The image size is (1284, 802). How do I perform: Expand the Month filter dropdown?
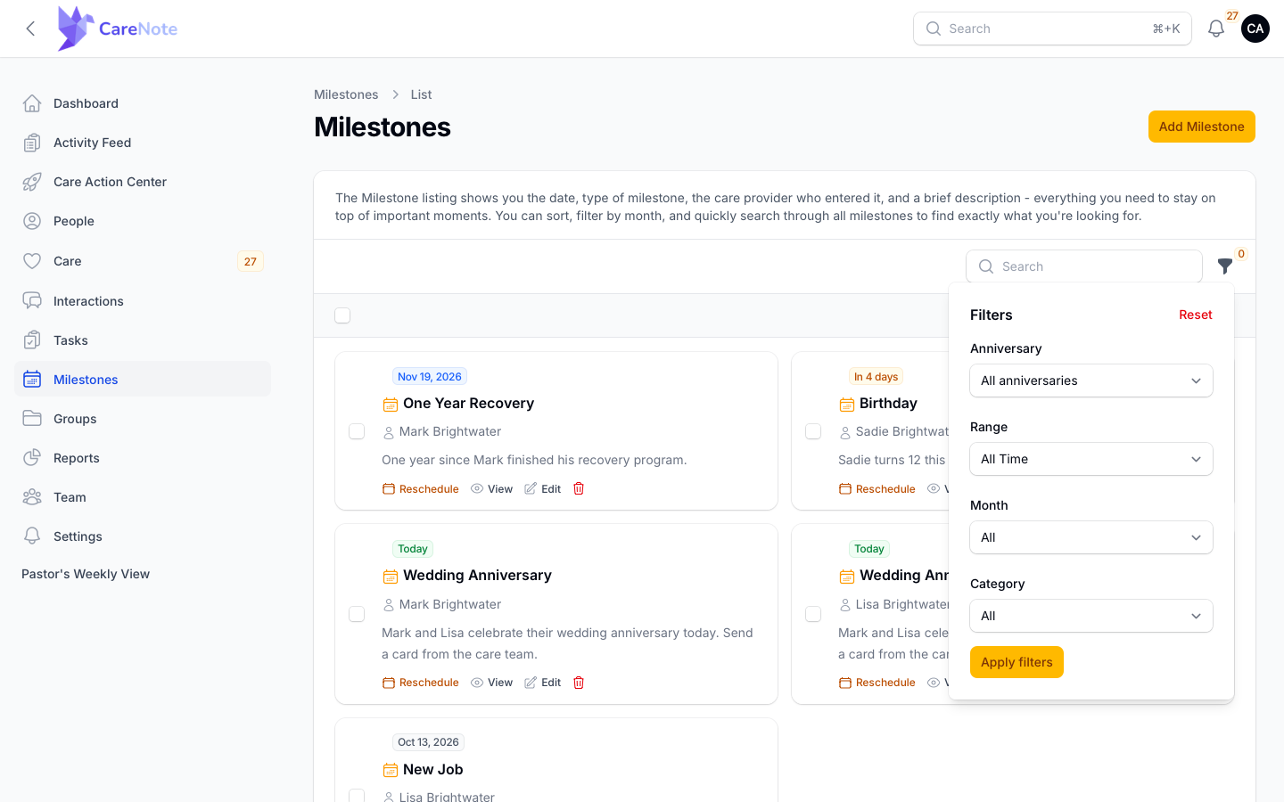click(1091, 537)
